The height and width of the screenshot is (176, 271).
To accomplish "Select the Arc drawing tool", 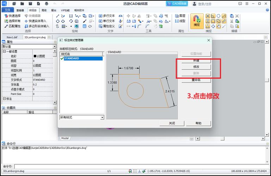I will 71,21.
